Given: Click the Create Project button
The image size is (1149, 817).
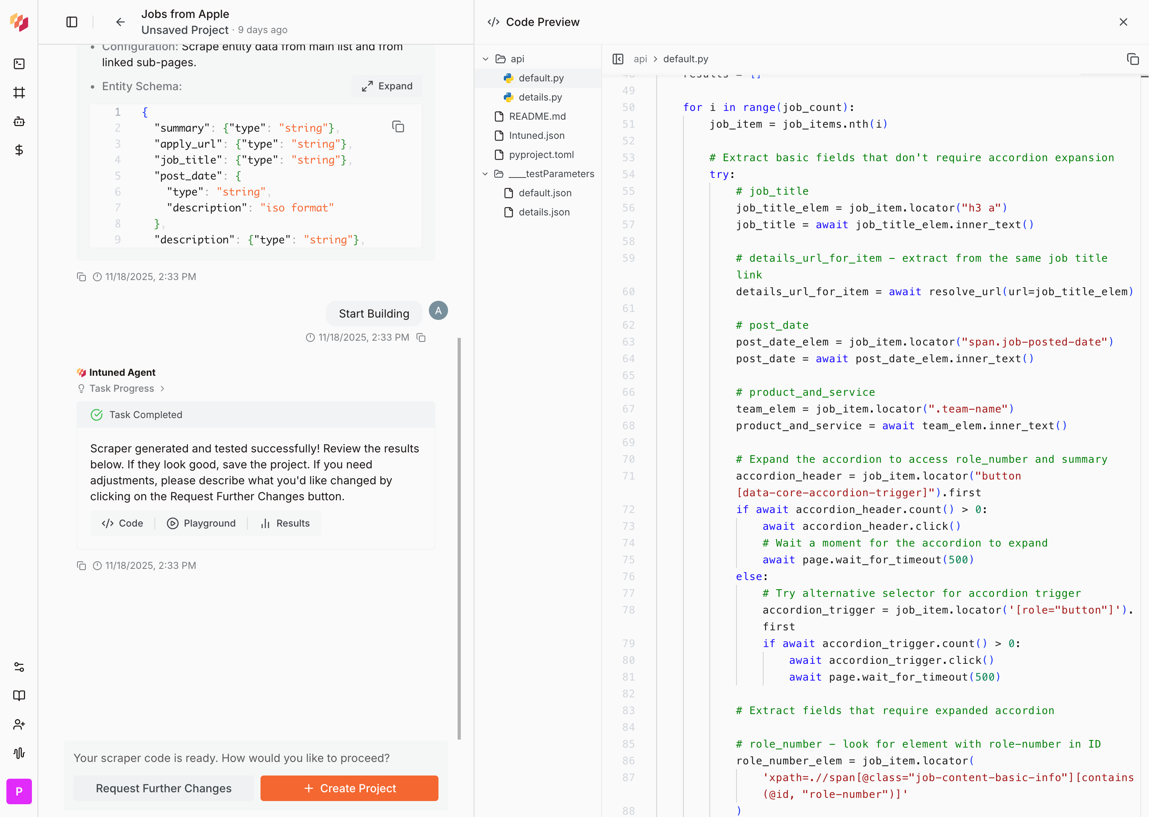Looking at the screenshot, I should click(x=349, y=788).
